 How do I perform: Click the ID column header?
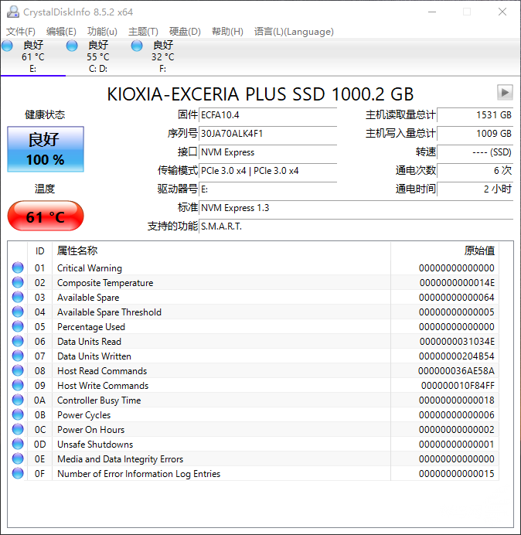[x=40, y=251]
